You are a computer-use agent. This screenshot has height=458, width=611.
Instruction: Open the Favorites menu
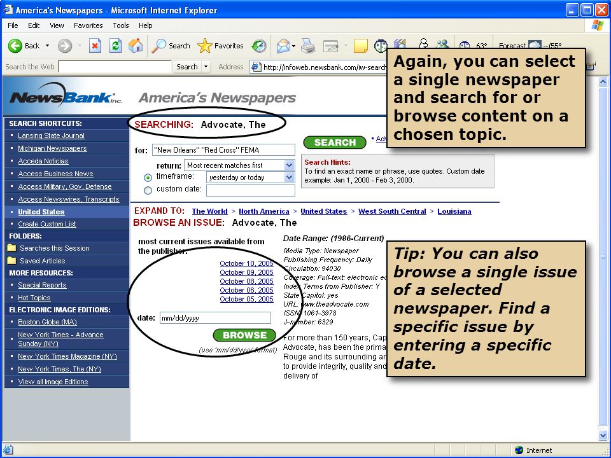[88, 25]
